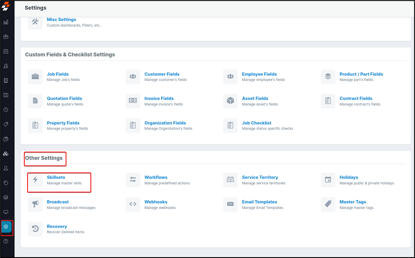This screenshot has height=258, width=415.
Task: Select Product / Part Fields
Action: pyautogui.click(x=361, y=74)
